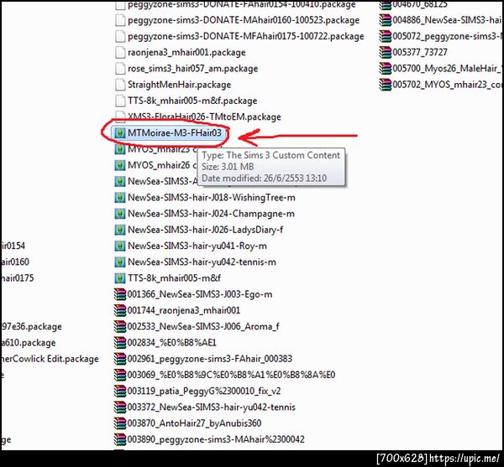Select file name MTMoirae-M3-FHair03
The image size is (504, 467).
(175, 132)
